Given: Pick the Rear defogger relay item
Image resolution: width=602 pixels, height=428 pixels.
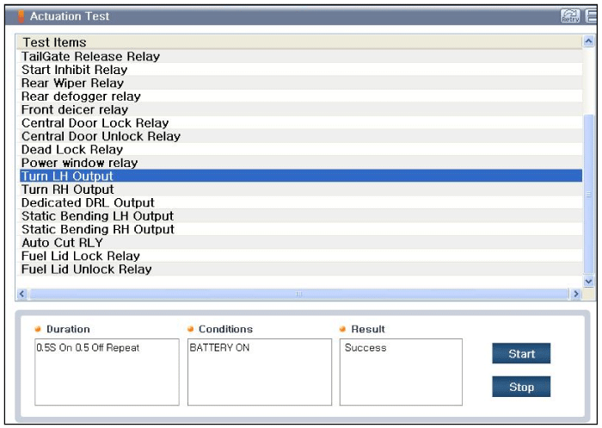Looking at the screenshot, I should coord(81,96).
